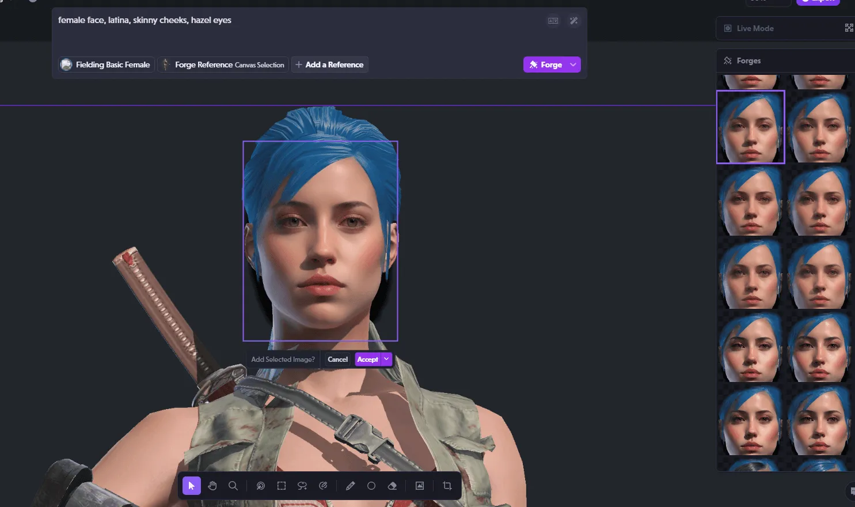This screenshot has width=855, height=507.
Task: Click the Crop tool icon
Action: click(447, 486)
